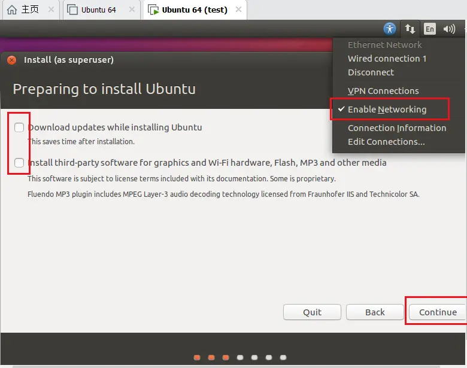
Task: Close the 主页 tab
Action: tap(51, 10)
